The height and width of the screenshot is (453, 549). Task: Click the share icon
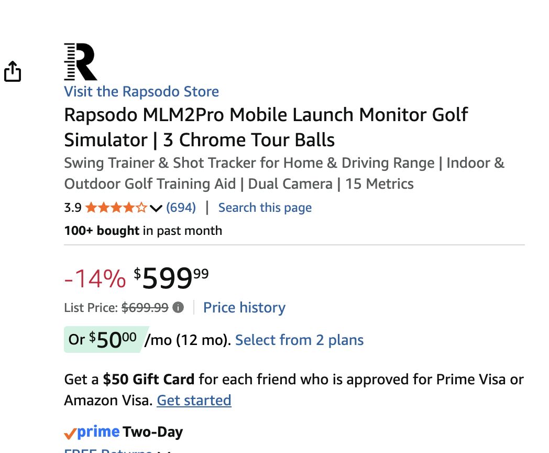tap(13, 71)
